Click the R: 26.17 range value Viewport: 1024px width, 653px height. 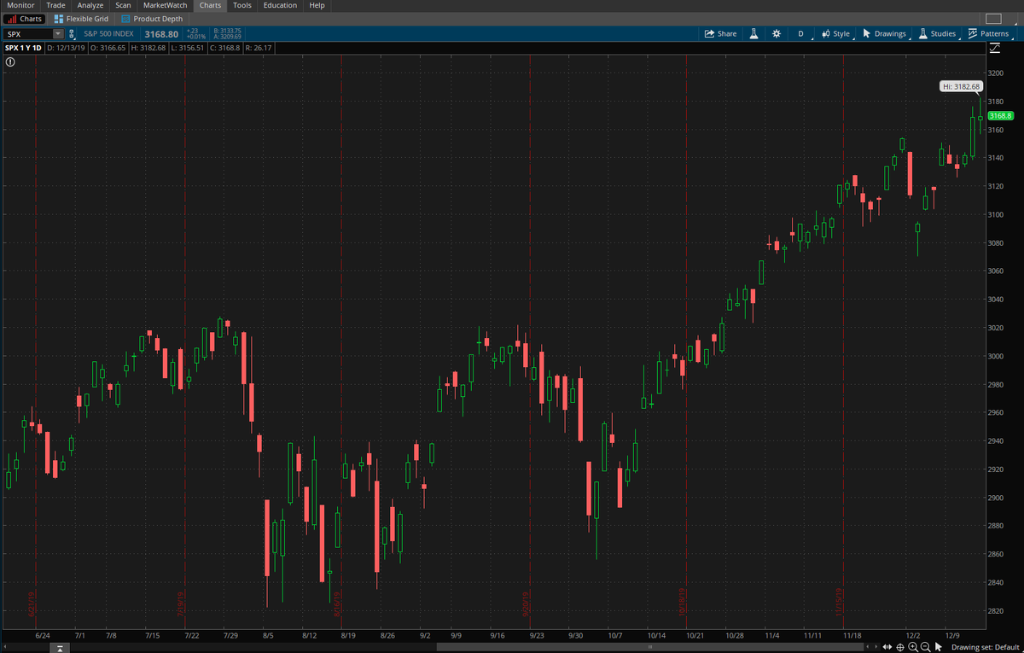click(x=259, y=48)
